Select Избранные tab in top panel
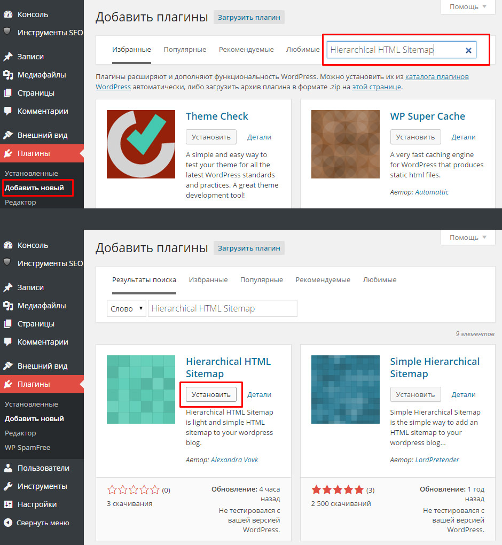 (131, 49)
